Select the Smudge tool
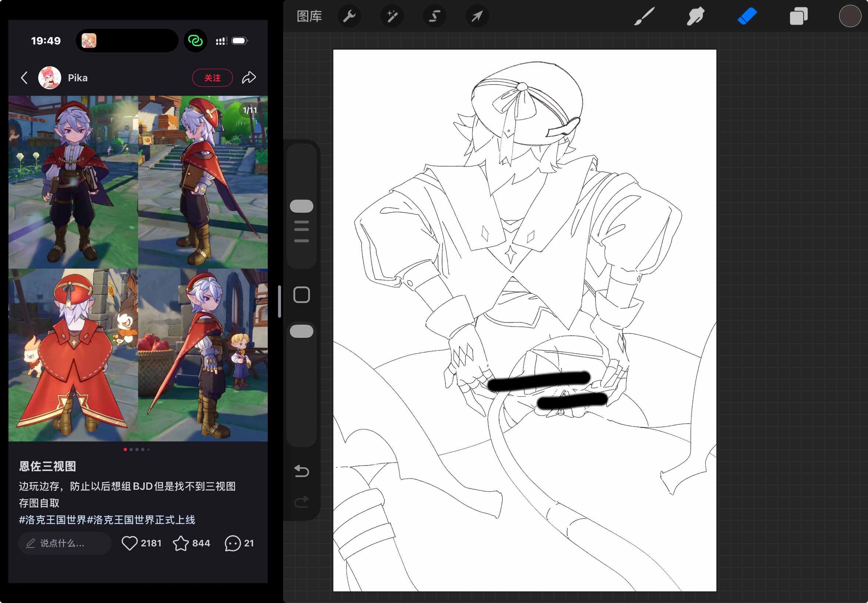The width and height of the screenshot is (868, 603). pyautogui.click(x=695, y=16)
